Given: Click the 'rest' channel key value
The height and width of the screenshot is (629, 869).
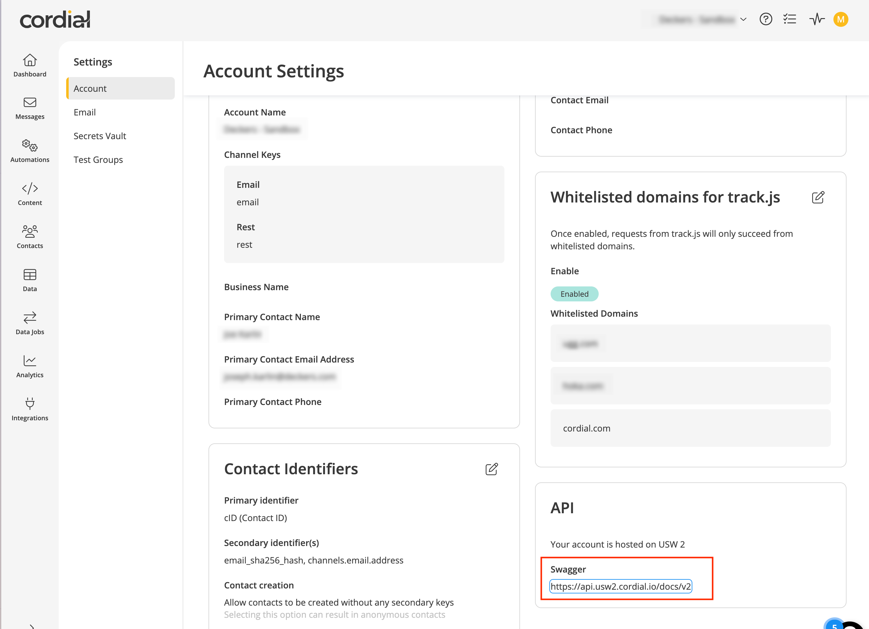Looking at the screenshot, I should tap(244, 245).
